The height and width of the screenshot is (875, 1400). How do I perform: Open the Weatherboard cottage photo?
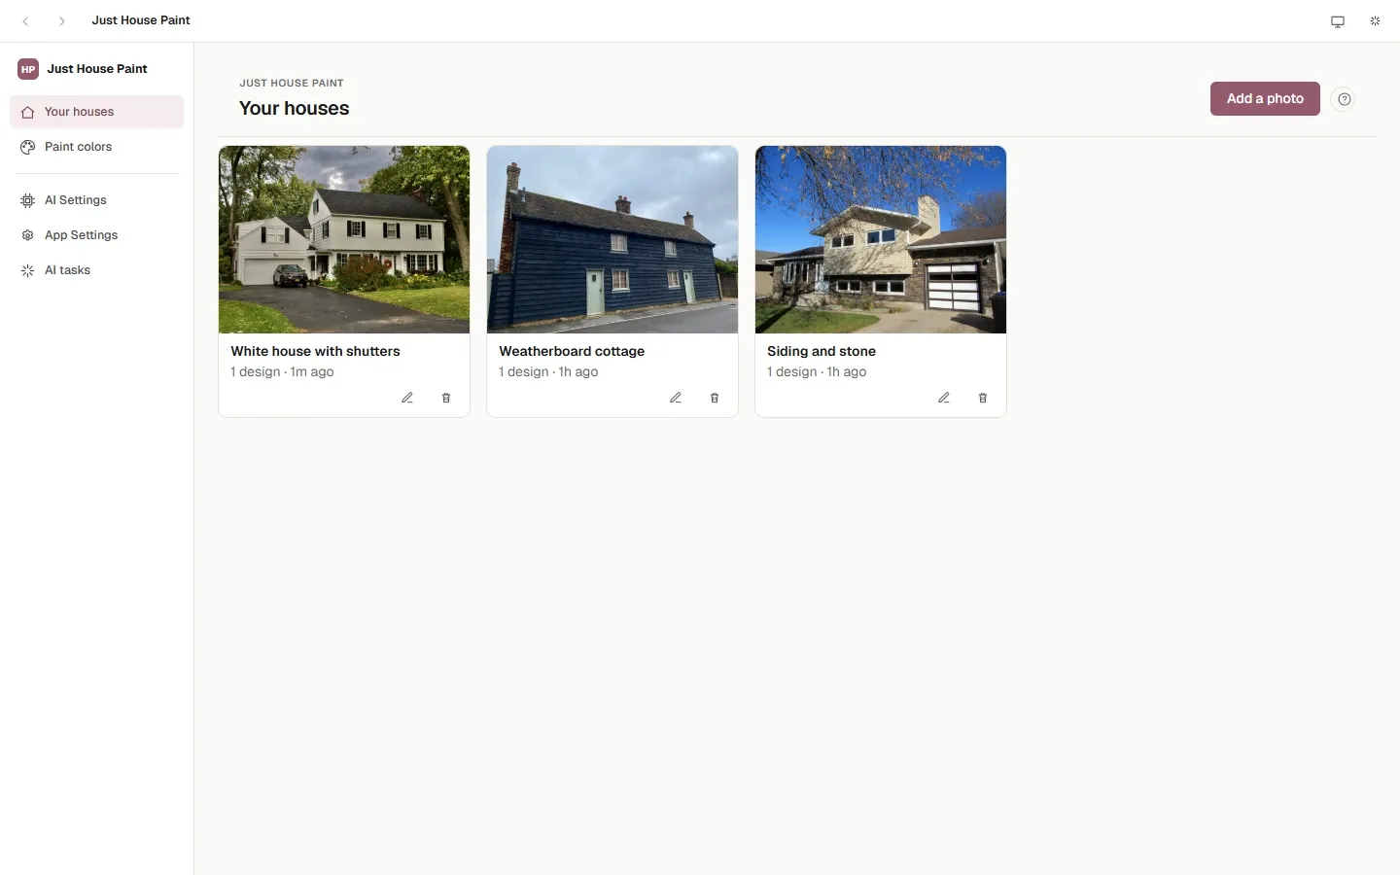[612, 240]
